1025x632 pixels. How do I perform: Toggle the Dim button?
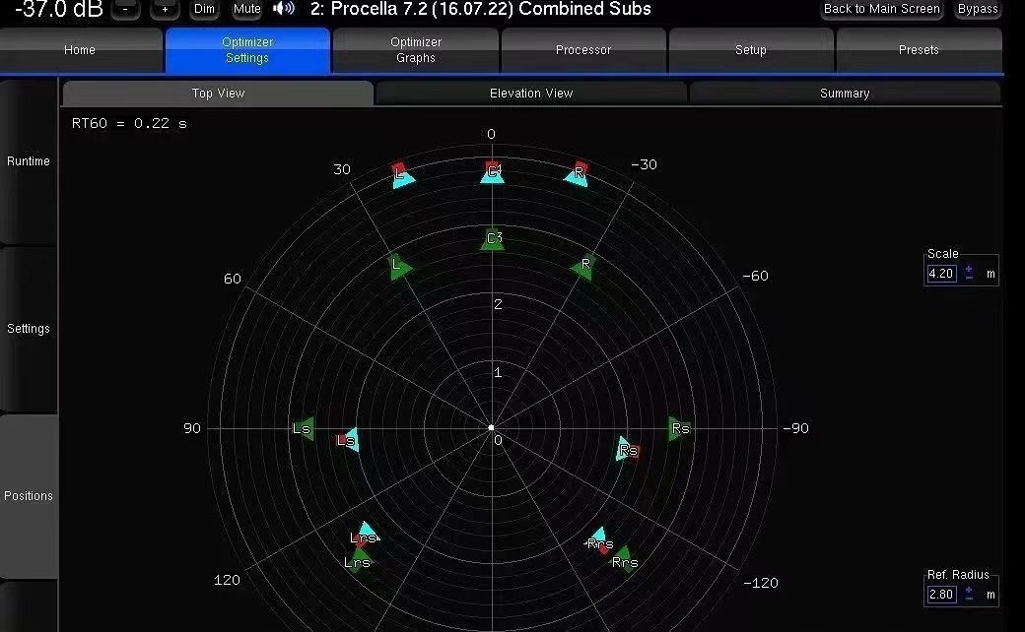coord(204,9)
